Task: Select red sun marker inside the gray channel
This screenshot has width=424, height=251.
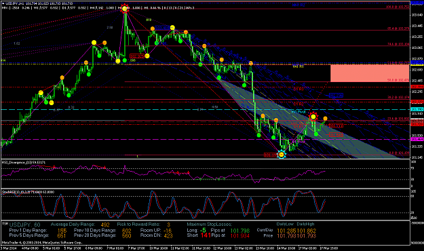Action: coord(313,117)
